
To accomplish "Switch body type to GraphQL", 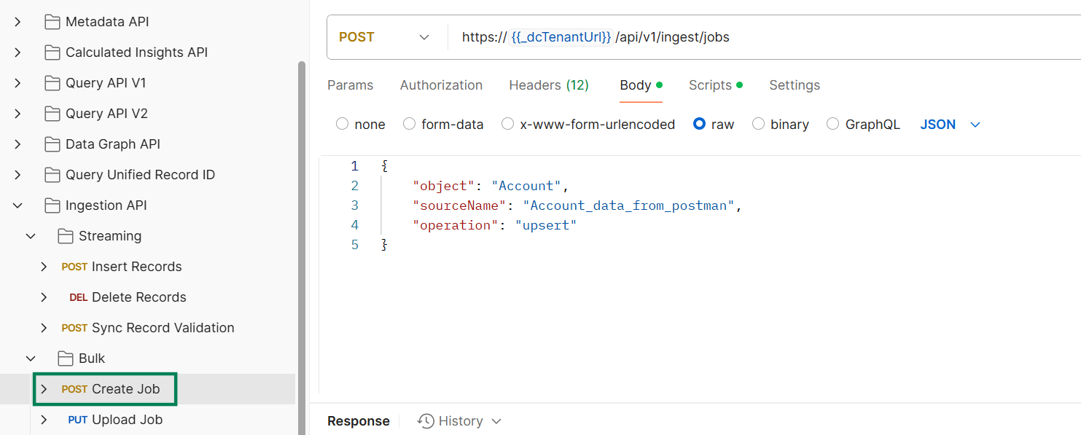I will 832,124.
